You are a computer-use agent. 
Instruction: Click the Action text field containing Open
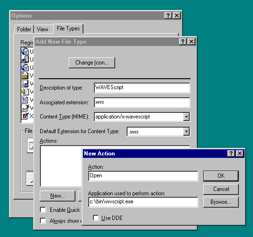[x=143, y=176]
